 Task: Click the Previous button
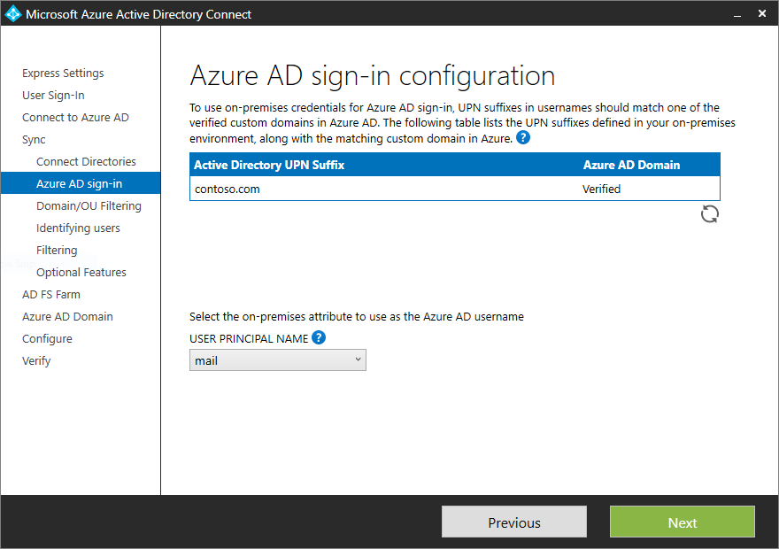(x=513, y=522)
